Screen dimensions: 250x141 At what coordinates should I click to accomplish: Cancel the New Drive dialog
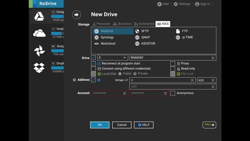click(x=122, y=125)
